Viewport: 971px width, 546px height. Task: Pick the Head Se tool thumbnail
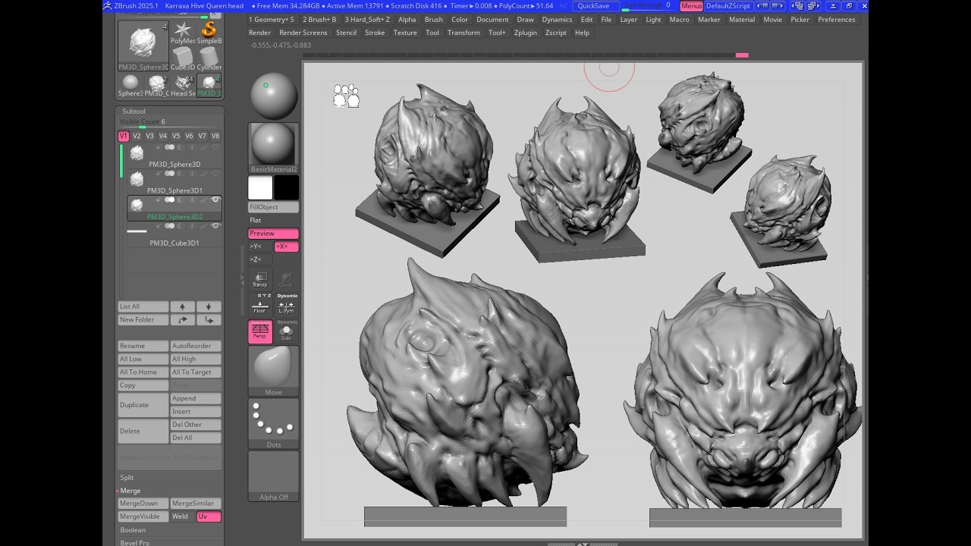click(x=183, y=85)
